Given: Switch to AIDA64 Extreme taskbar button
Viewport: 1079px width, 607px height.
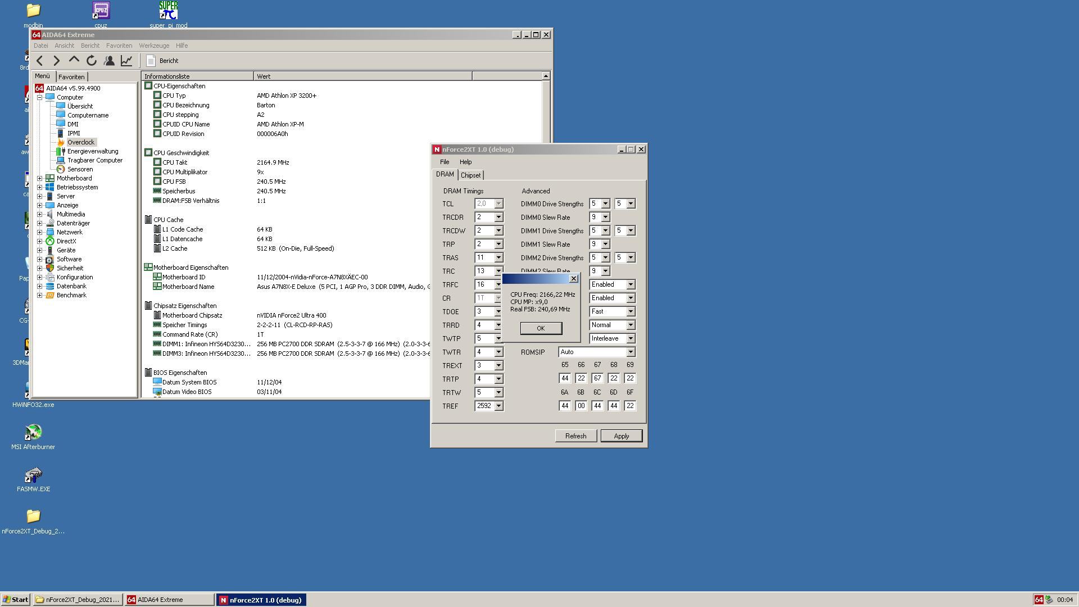Looking at the screenshot, I should [170, 600].
